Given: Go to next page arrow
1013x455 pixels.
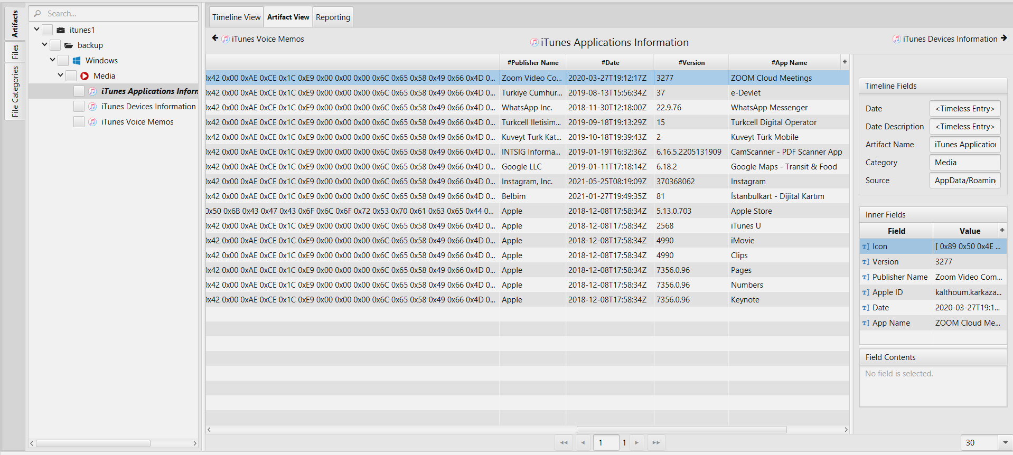Looking at the screenshot, I should coord(637,442).
